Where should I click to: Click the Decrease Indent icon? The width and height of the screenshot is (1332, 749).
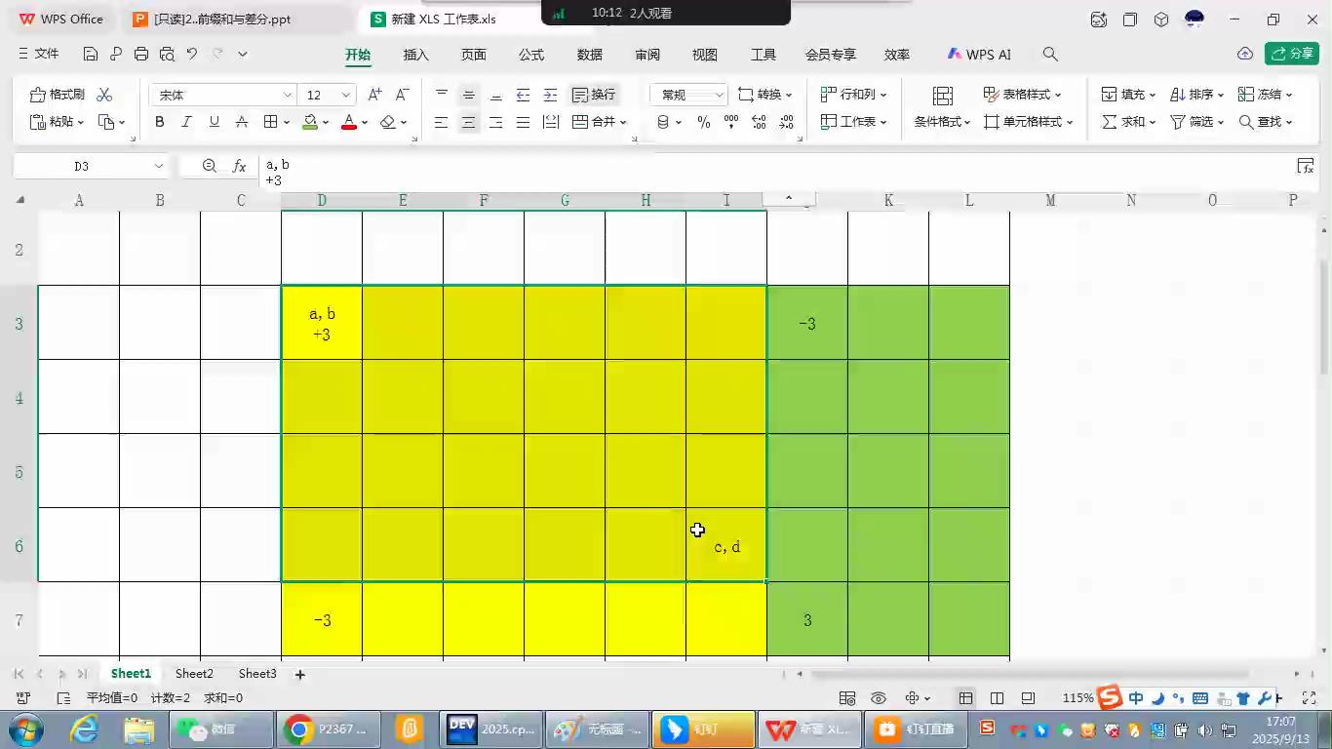click(524, 95)
